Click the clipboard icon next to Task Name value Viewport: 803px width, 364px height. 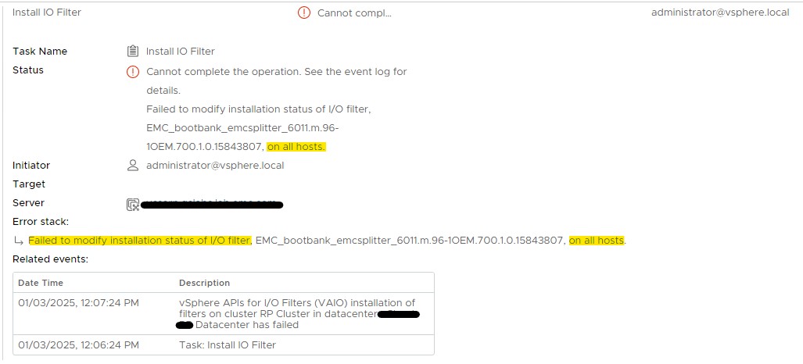[133, 52]
